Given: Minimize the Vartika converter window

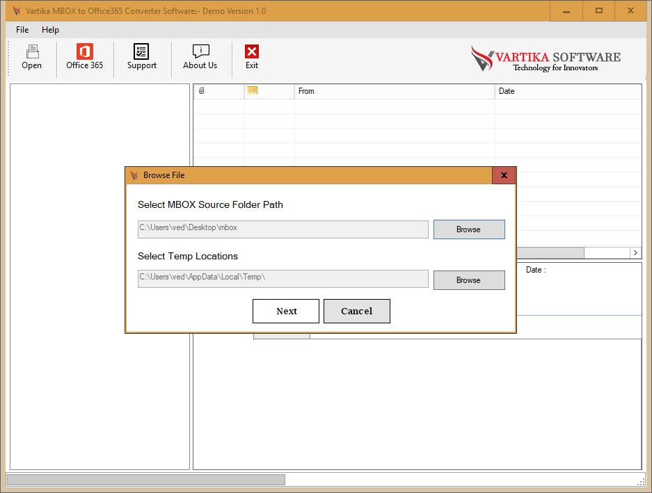Looking at the screenshot, I should pyautogui.click(x=566, y=11).
